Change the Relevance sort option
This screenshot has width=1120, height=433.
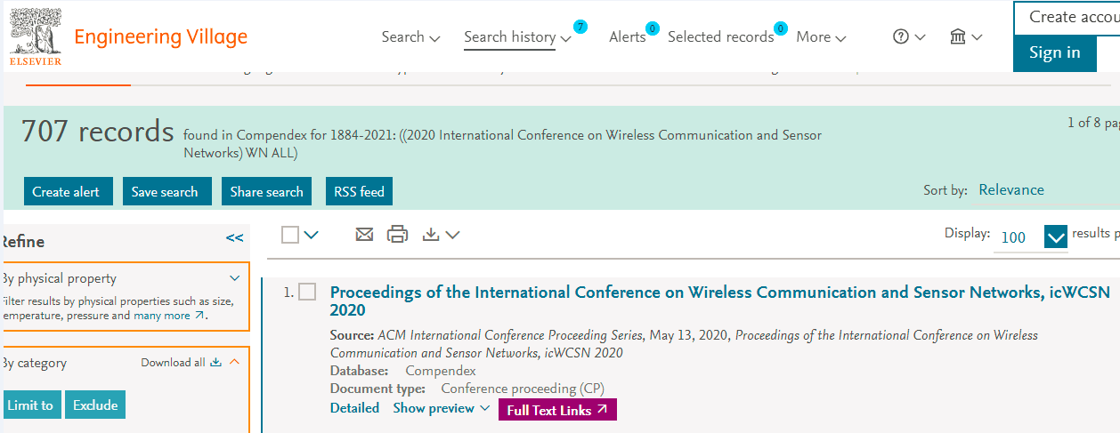pyautogui.click(x=1011, y=190)
